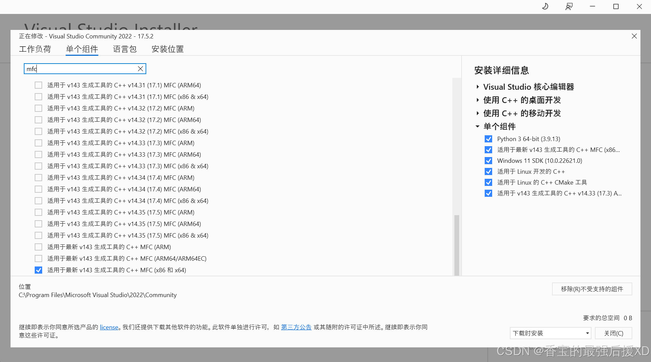Screen dimensions: 651x362
Task: Click the install path C:\Program Files text
Action: pyautogui.click(x=98, y=295)
